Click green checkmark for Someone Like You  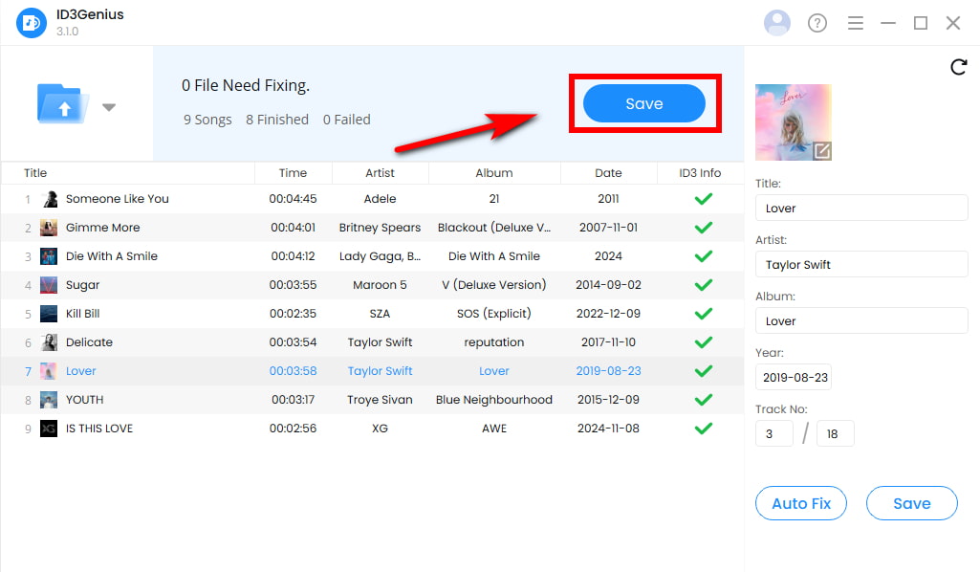click(704, 199)
